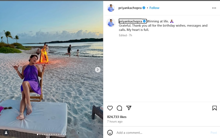Click the "7 hours ago" timestamp

tap(115, 122)
